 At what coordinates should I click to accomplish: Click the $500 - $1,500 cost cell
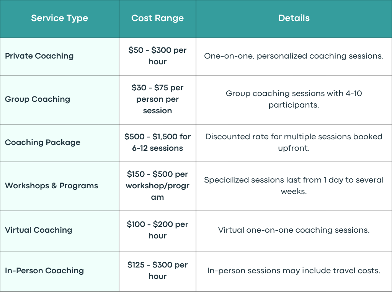click(157, 142)
